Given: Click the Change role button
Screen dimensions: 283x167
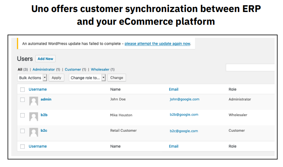Looking at the screenshot, I should [116, 77].
